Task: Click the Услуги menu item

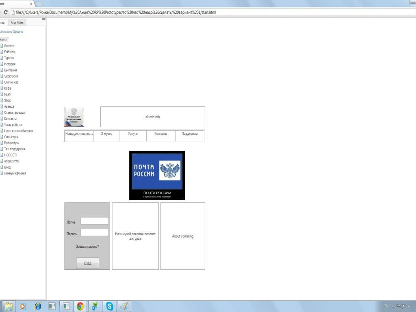Action: [x=133, y=136]
